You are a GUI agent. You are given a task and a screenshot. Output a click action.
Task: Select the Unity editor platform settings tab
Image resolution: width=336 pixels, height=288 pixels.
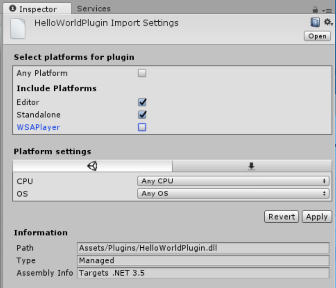[x=93, y=166]
